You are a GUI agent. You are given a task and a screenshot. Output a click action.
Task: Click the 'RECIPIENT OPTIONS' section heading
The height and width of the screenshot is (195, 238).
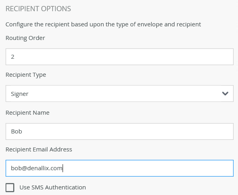(x=38, y=9)
